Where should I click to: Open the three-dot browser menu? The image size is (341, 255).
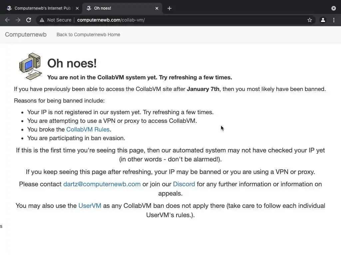point(334,20)
